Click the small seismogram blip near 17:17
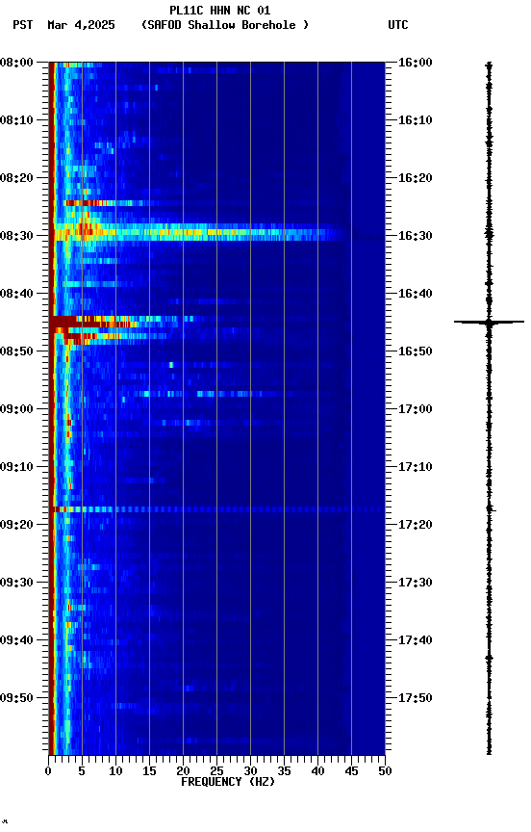531x832 pixels. tap(492, 508)
